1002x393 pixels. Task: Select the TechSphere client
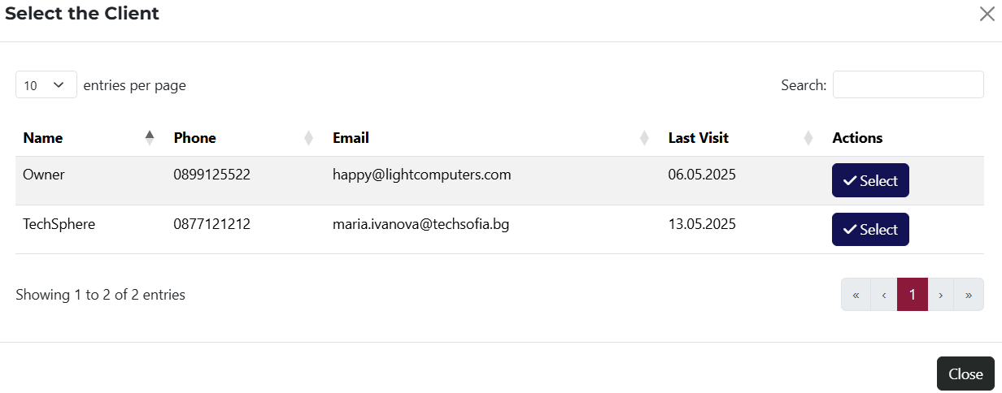coord(870,230)
